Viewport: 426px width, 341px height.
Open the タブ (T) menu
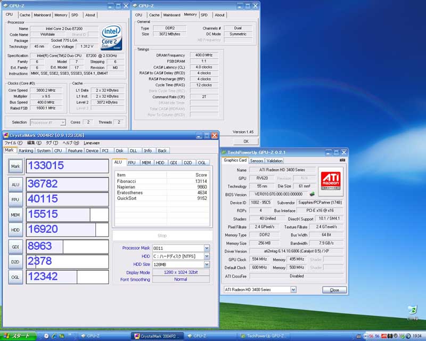point(52,143)
